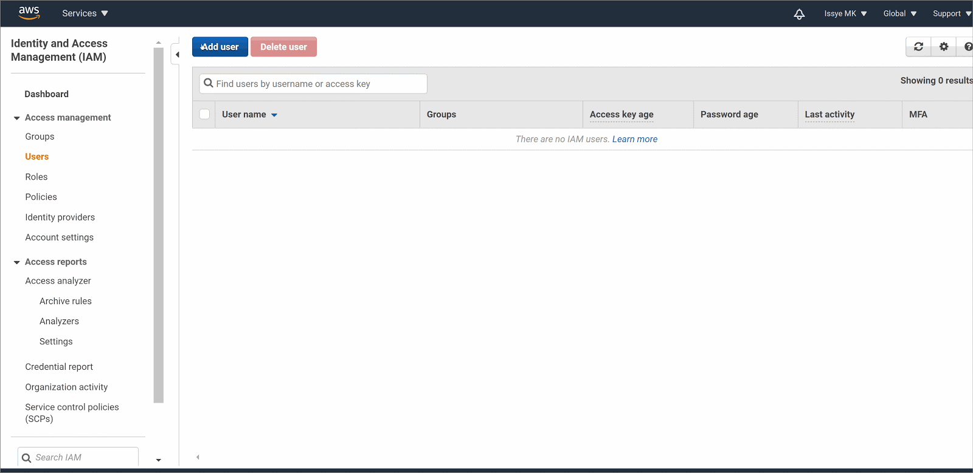Screen dimensions: 973x473
Task: Focus the Search IAM field
Action: point(78,457)
